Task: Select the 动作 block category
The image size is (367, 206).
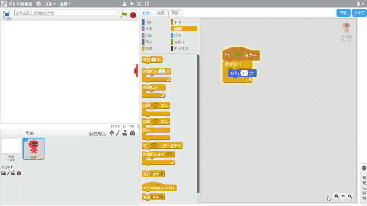Action: [149, 22]
